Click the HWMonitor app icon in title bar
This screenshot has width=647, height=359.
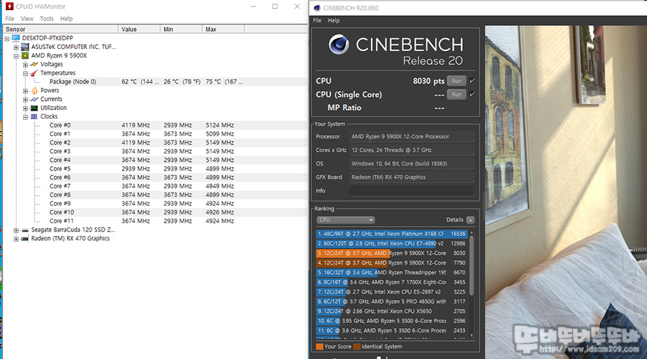(9, 6)
